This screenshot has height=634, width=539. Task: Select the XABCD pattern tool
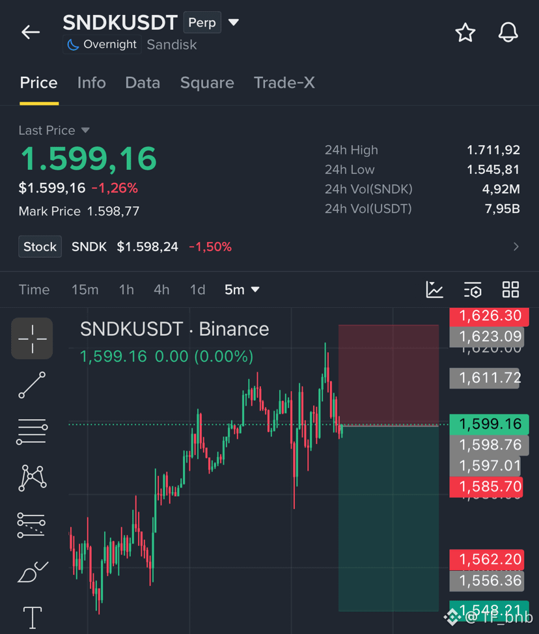(33, 478)
